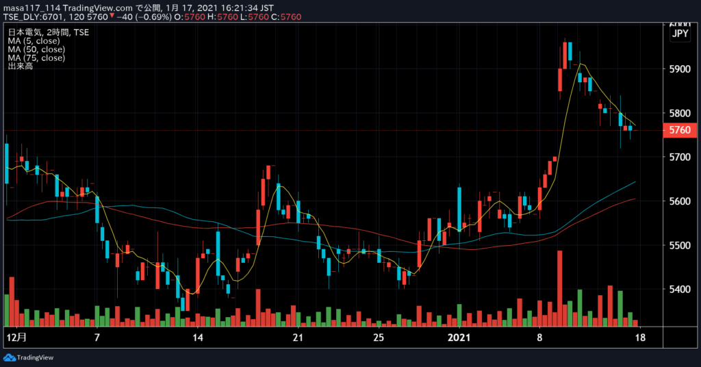The width and height of the screenshot is (701, 367).
Task: Click the C:5760 close value in header
Action: (x=287, y=17)
